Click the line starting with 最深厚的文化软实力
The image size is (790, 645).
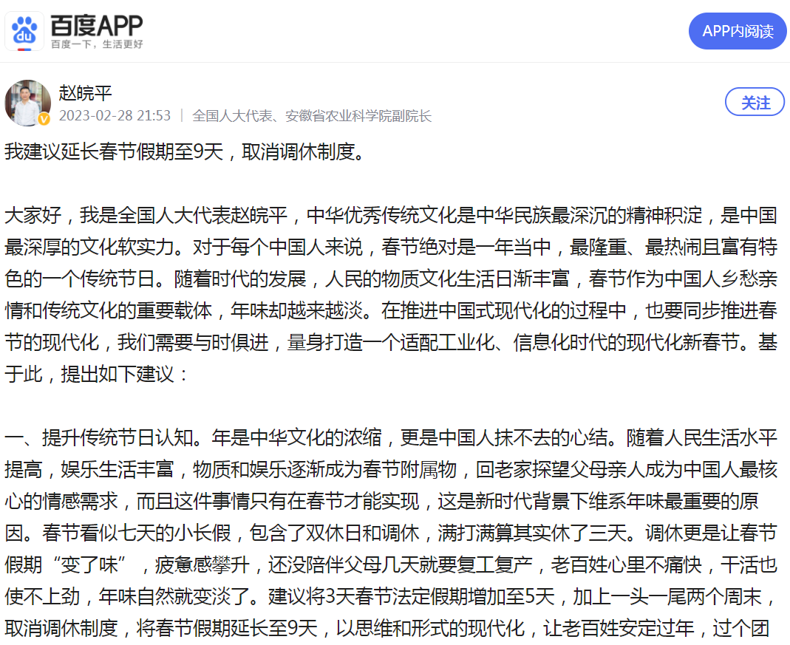[x=390, y=248]
